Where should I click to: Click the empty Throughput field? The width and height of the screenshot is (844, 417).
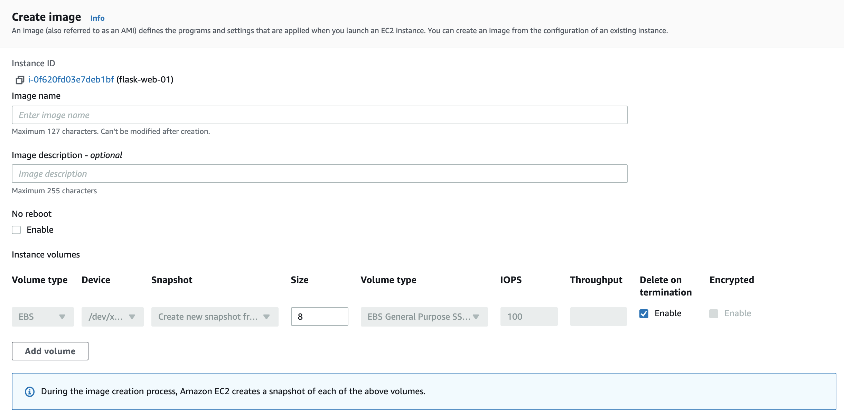598,317
